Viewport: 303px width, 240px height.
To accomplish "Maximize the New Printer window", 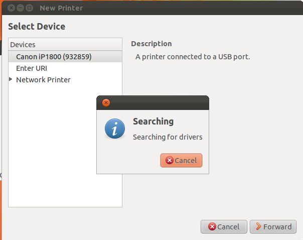I will pyautogui.click(x=29, y=8).
